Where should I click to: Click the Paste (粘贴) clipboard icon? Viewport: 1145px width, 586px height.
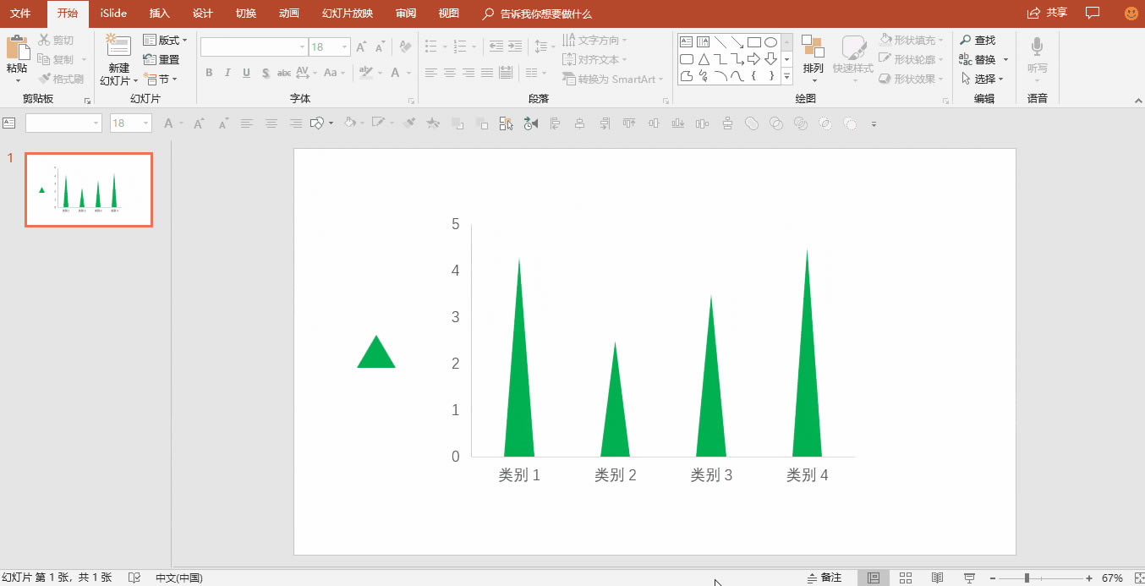click(17, 47)
